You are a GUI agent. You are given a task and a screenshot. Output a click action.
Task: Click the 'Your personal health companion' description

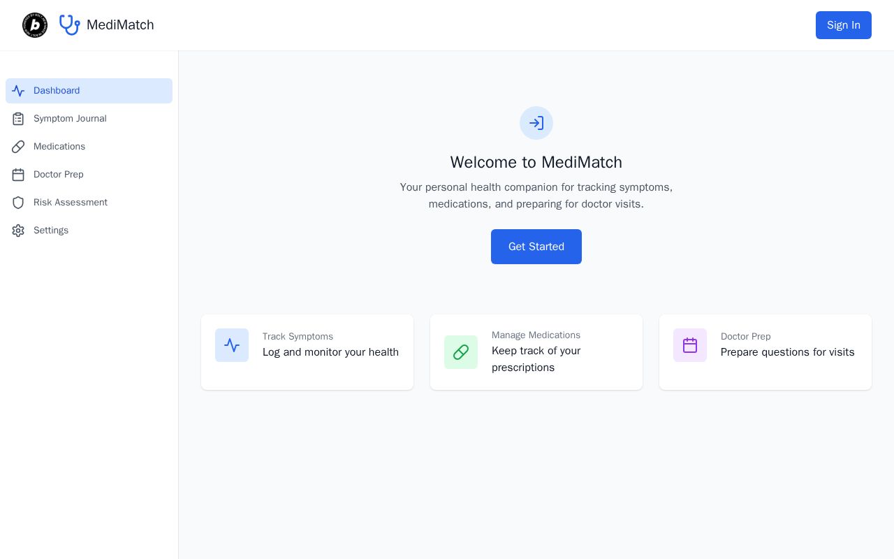tap(536, 196)
